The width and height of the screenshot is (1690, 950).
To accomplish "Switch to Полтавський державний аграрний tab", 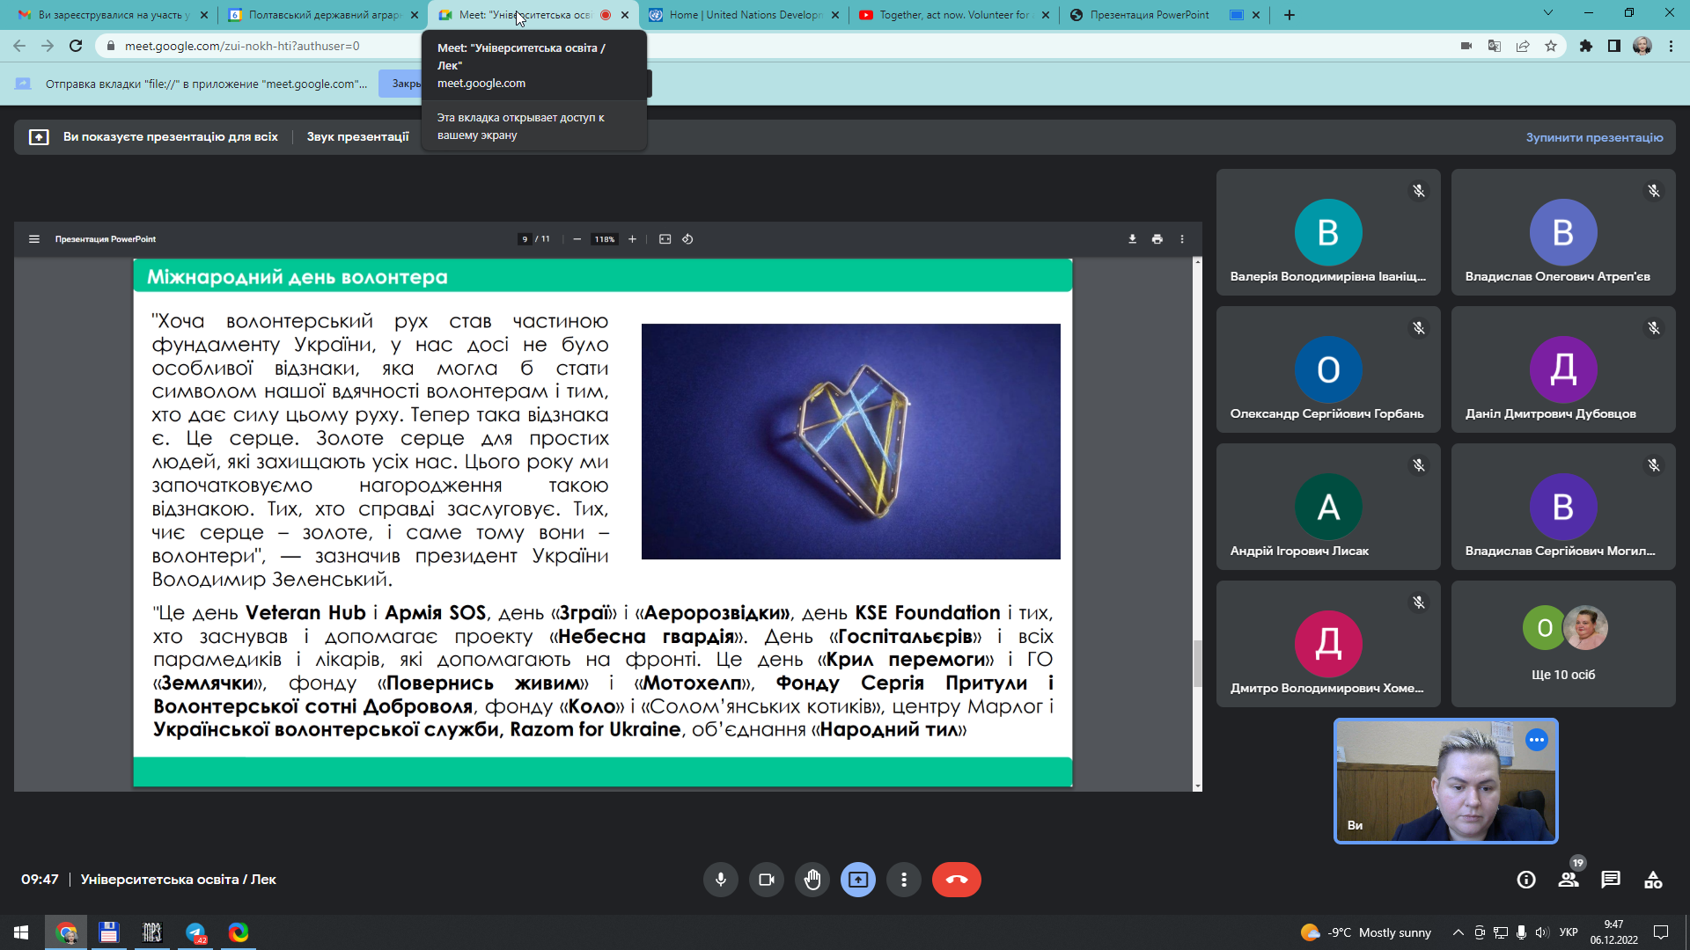I will [323, 15].
